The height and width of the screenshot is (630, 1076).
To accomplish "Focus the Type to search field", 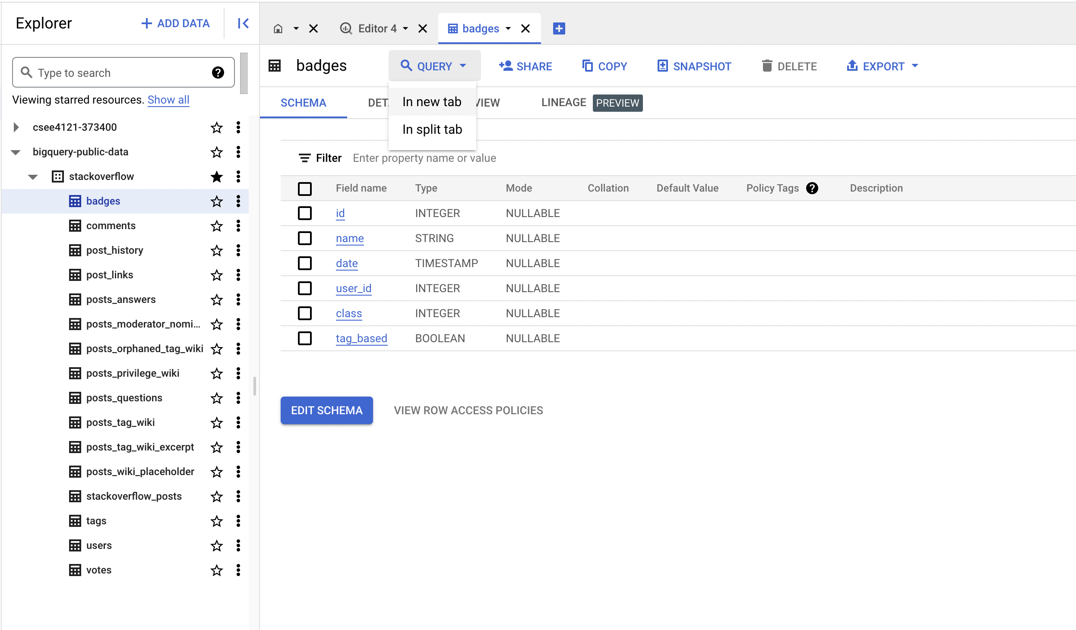I will pyautogui.click(x=123, y=72).
